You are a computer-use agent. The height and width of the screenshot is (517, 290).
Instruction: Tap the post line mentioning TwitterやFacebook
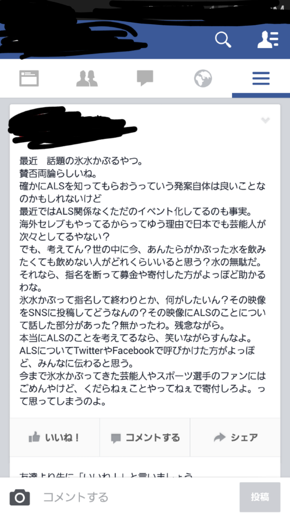click(x=137, y=351)
